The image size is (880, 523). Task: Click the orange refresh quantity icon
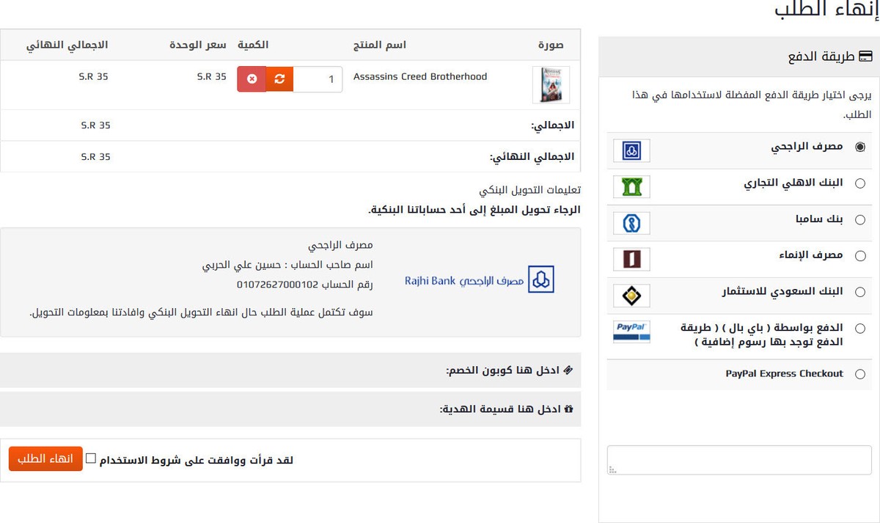pos(279,79)
